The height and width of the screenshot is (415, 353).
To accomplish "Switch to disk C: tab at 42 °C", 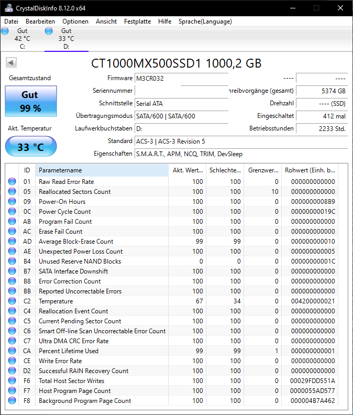I will coord(22,39).
